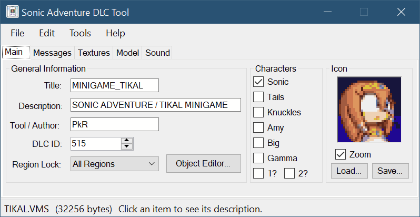Switch to the Textures tab
This screenshot has height=217, width=420.
click(x=94, y=53)
